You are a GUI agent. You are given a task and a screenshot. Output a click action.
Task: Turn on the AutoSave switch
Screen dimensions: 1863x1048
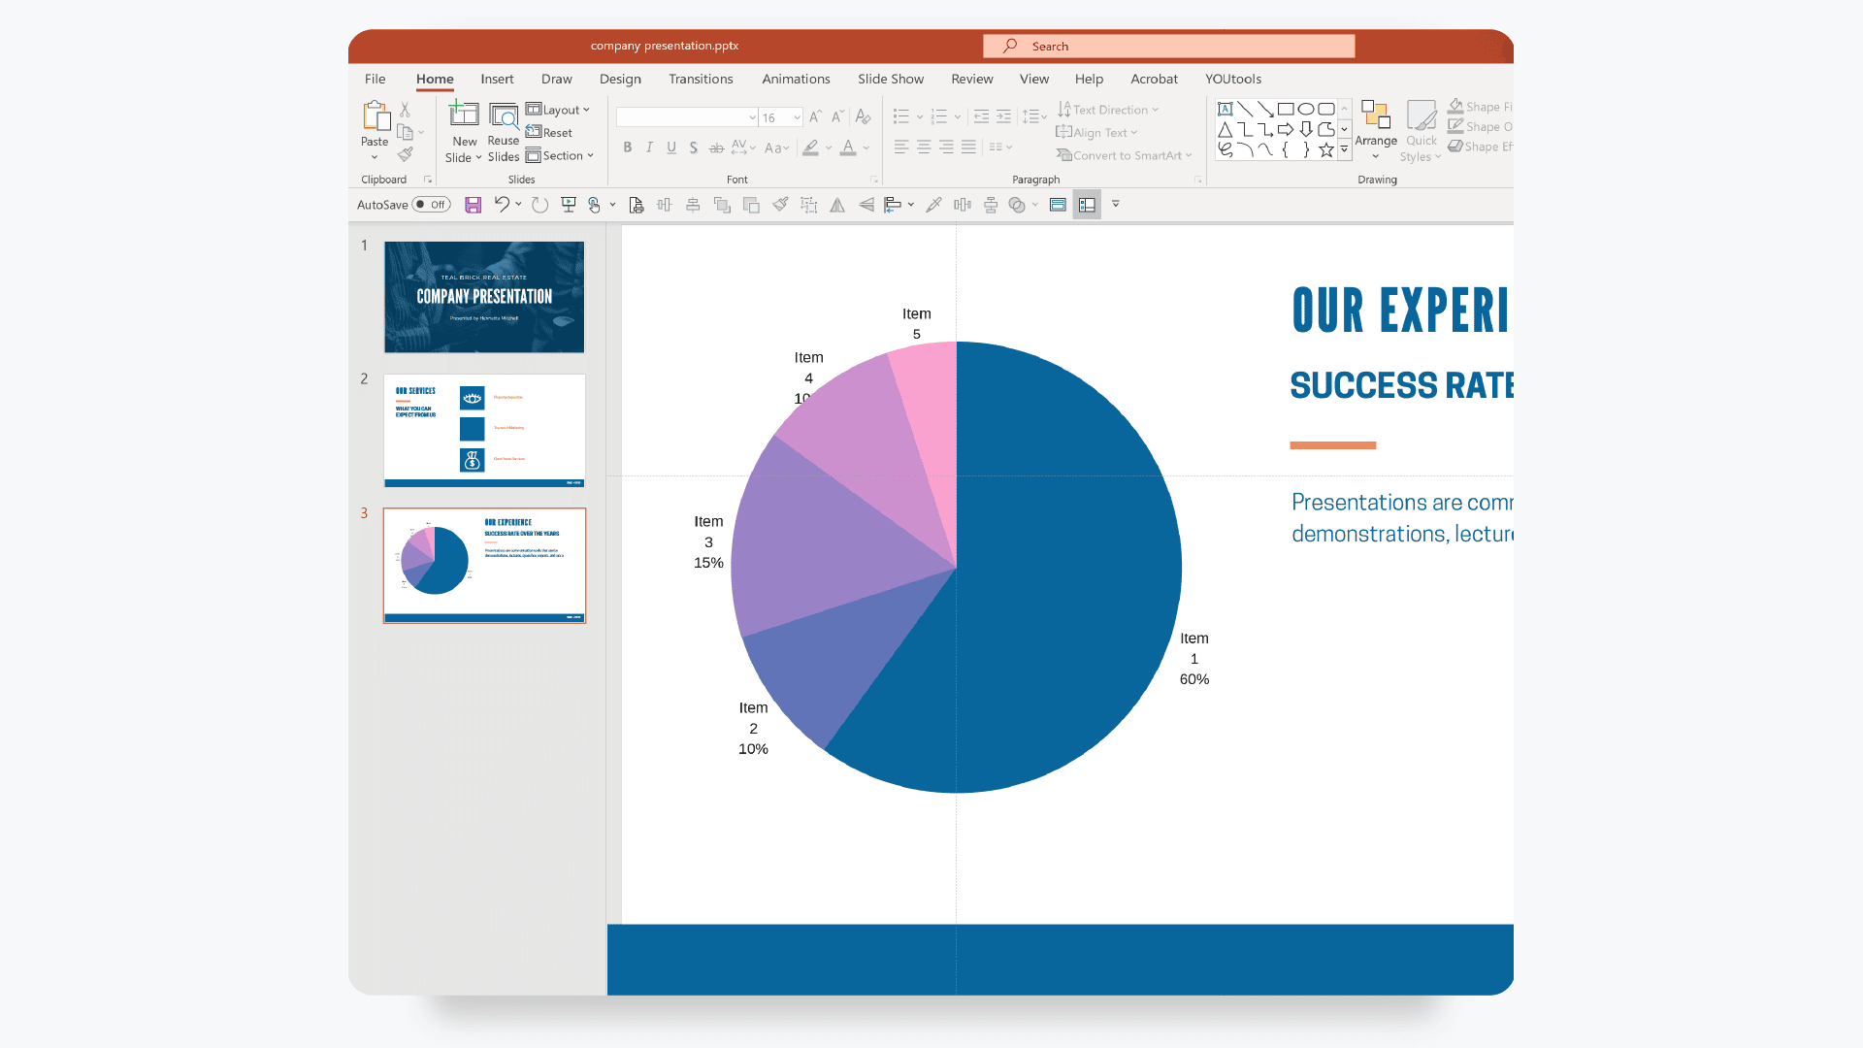pyautogui.click(x=431, y=205)
